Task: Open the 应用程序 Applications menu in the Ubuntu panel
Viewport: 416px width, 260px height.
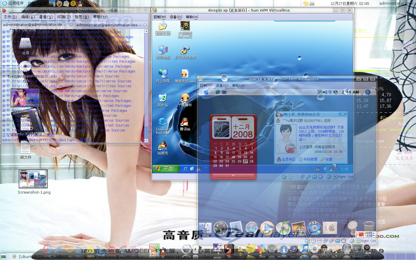Action: click(13, 3)
